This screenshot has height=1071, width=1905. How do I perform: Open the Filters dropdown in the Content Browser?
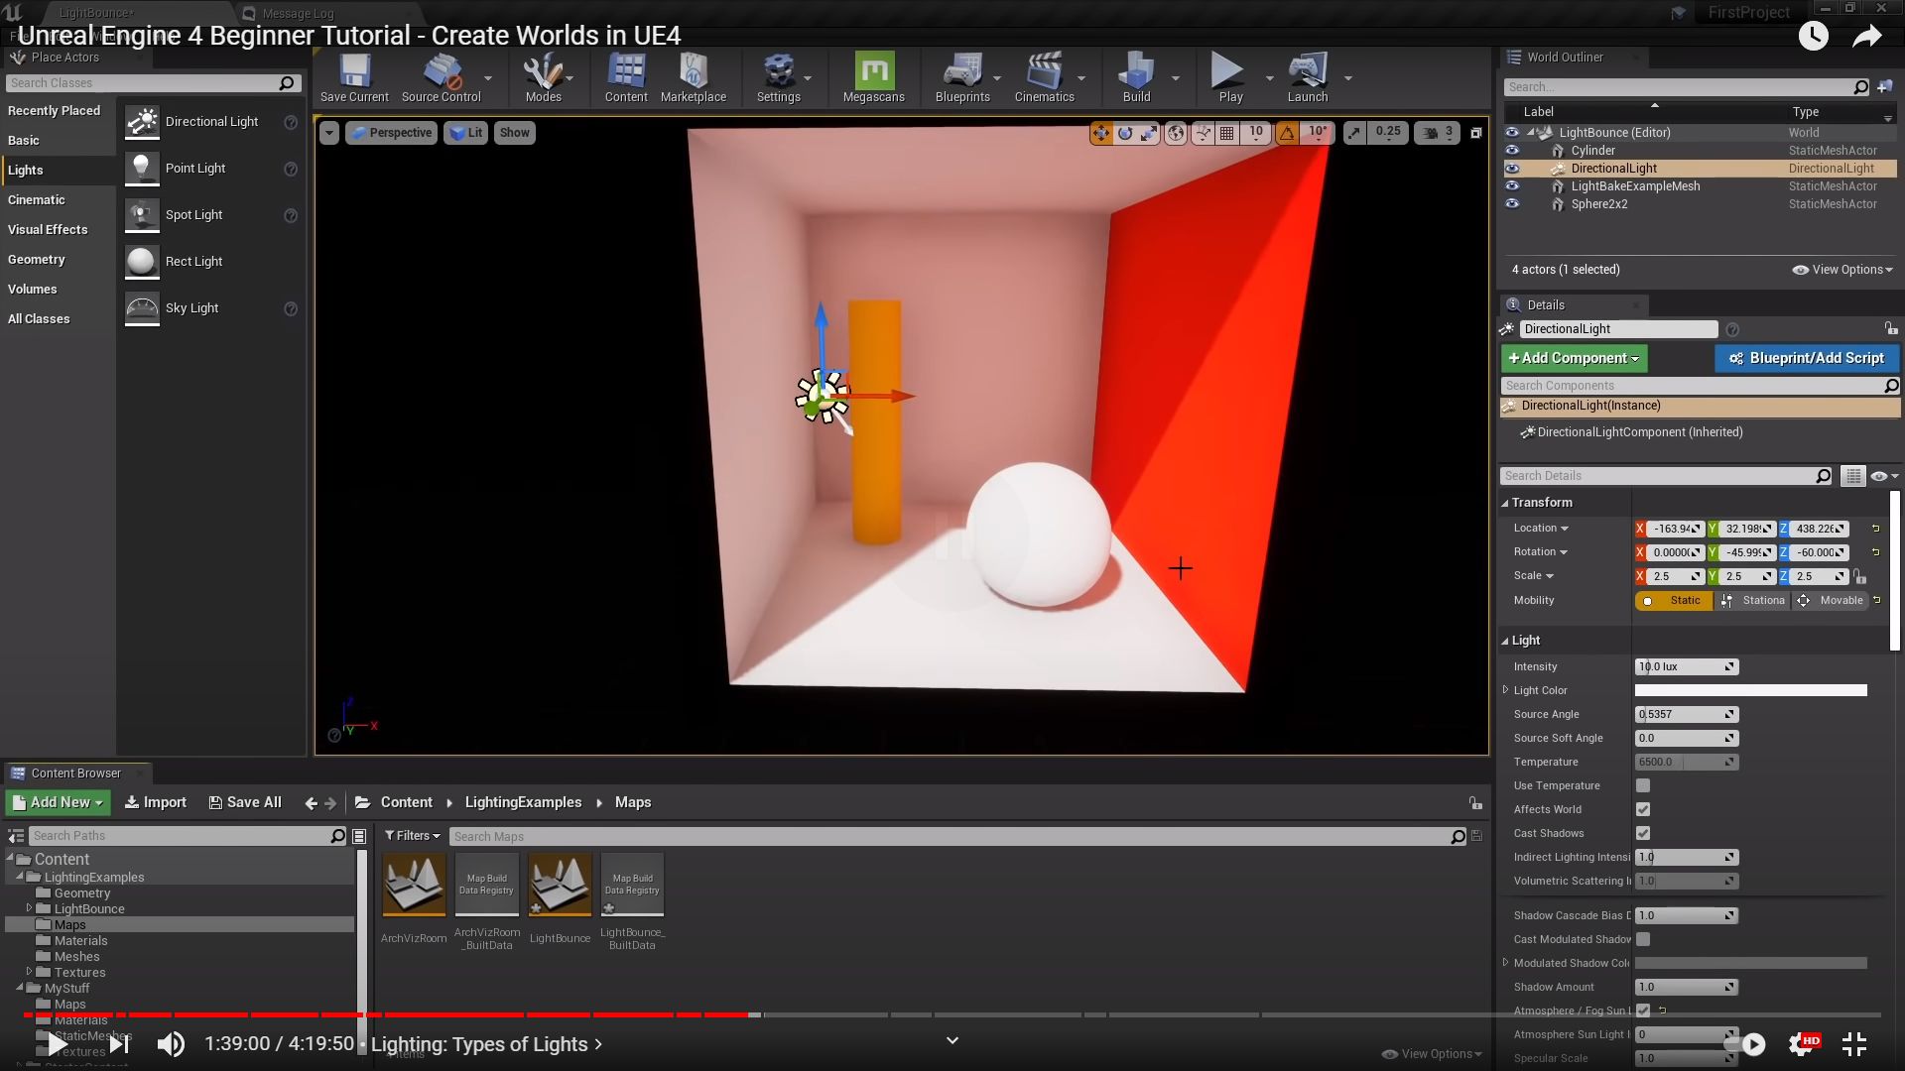click(x=412, y=836)
